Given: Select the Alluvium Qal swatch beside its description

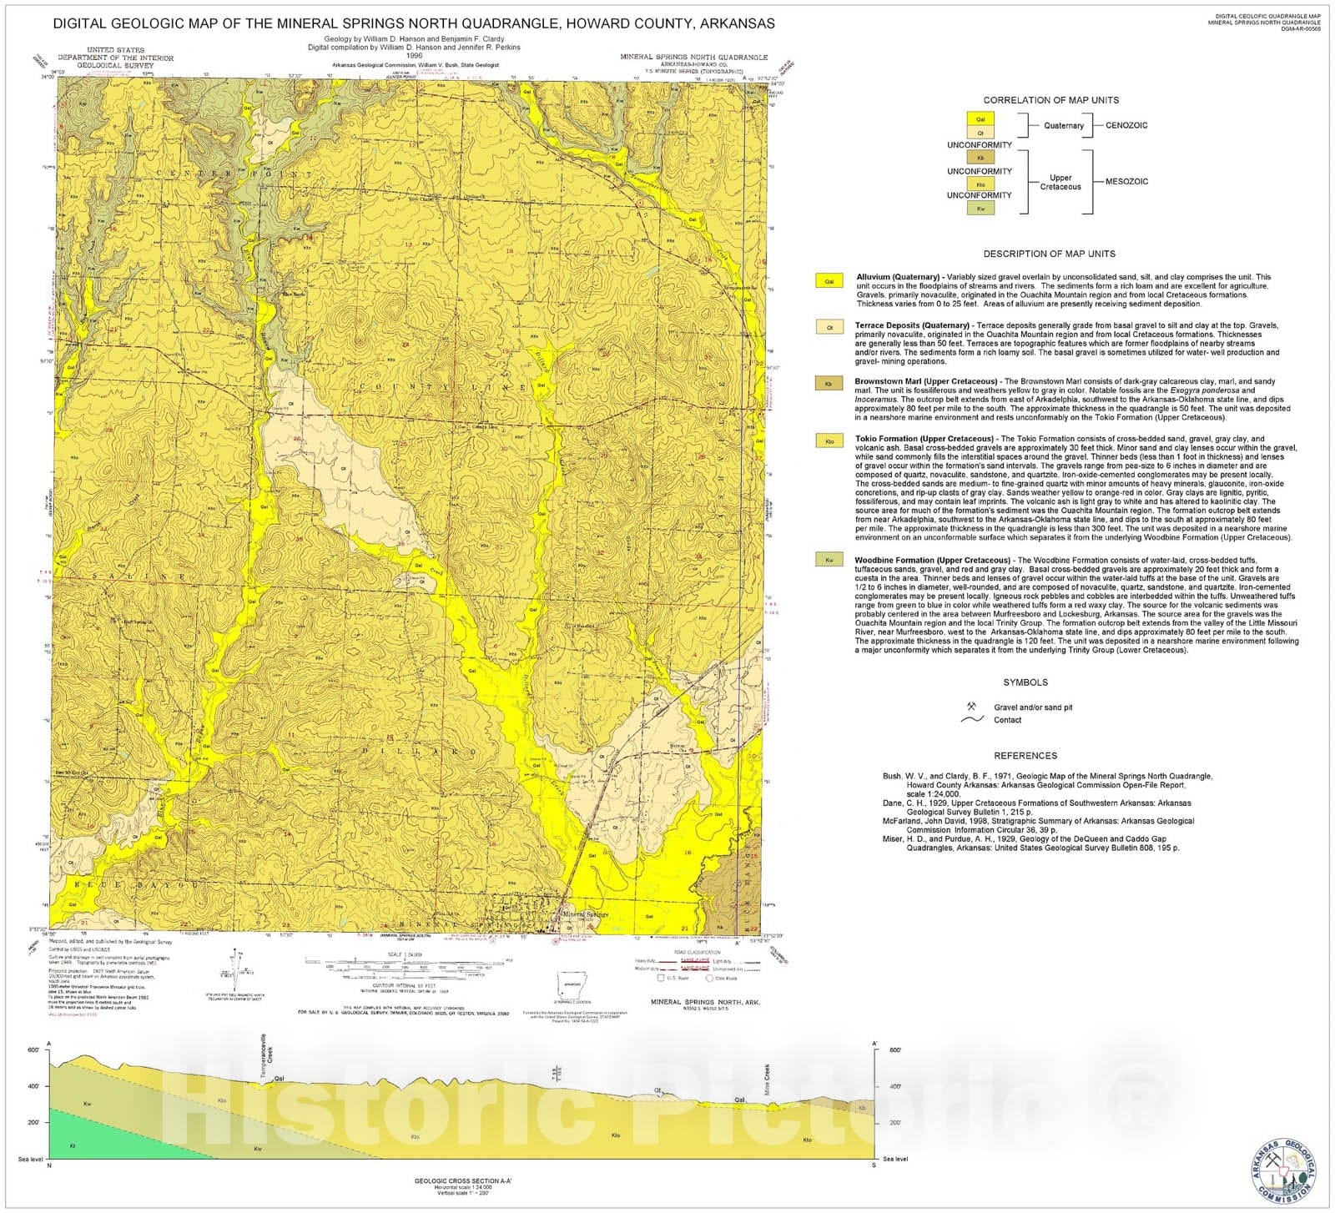Looking at the screenshot, I should (829, 281).
